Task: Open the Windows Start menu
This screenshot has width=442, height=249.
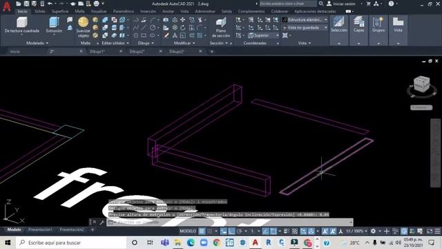Action: [x=8, y=243]
